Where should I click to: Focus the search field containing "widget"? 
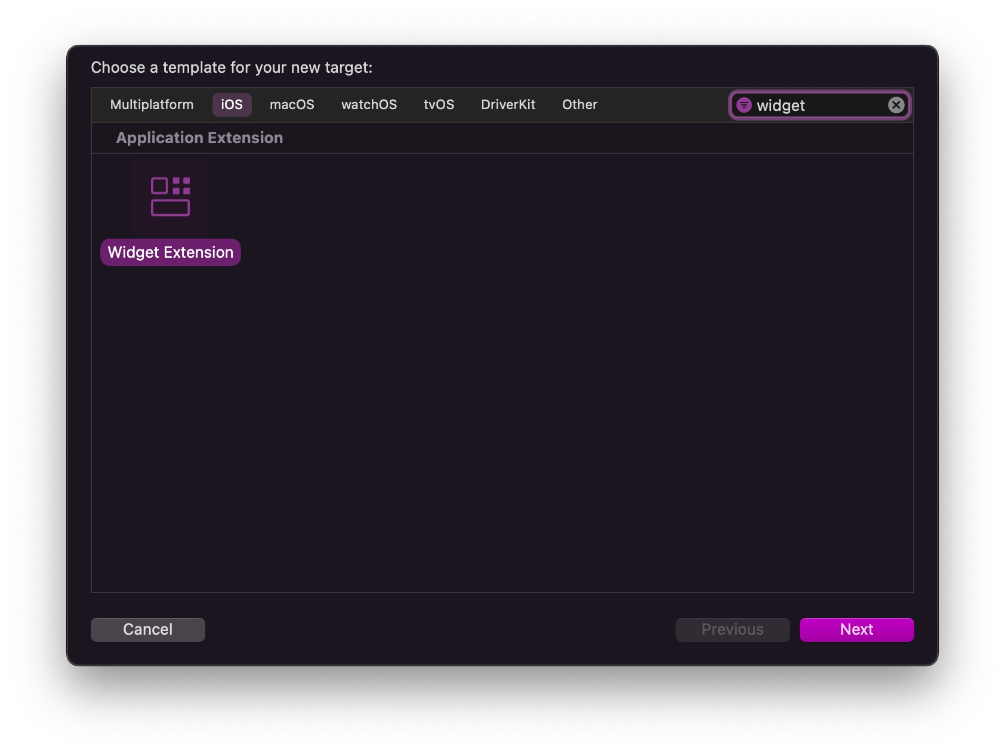coord(818,106)
